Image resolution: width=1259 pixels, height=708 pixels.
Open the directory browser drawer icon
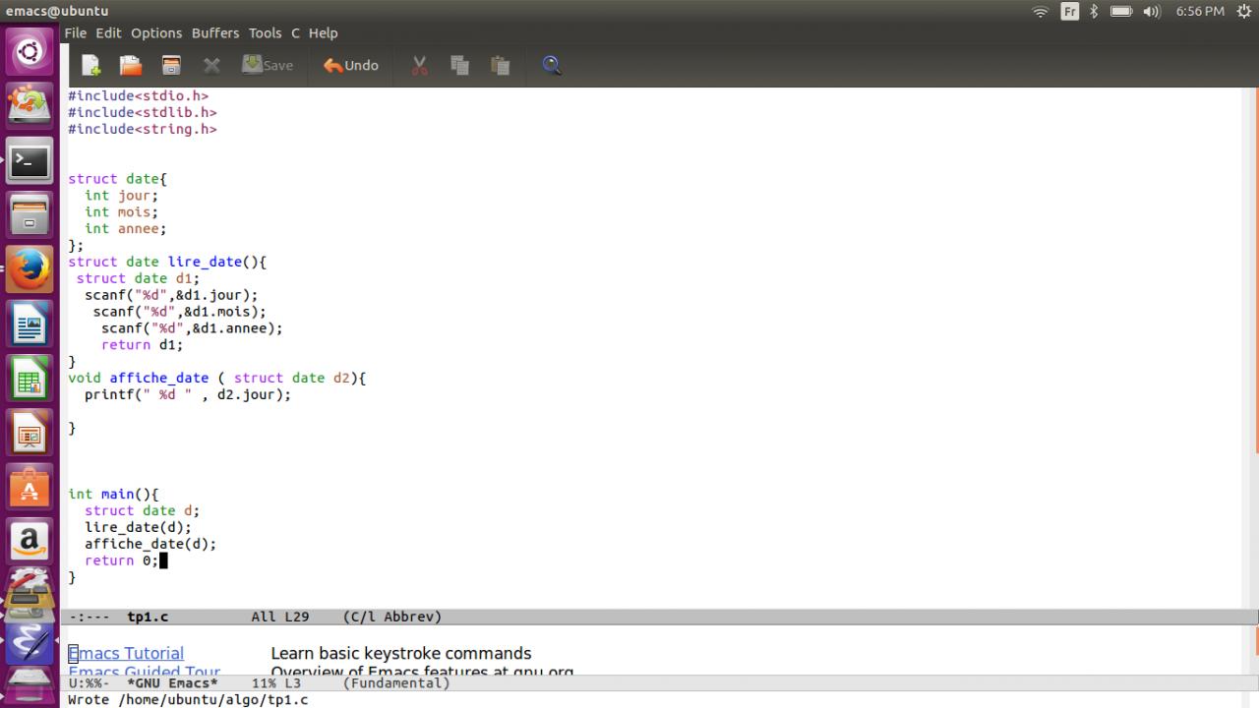tap(171, 65)
